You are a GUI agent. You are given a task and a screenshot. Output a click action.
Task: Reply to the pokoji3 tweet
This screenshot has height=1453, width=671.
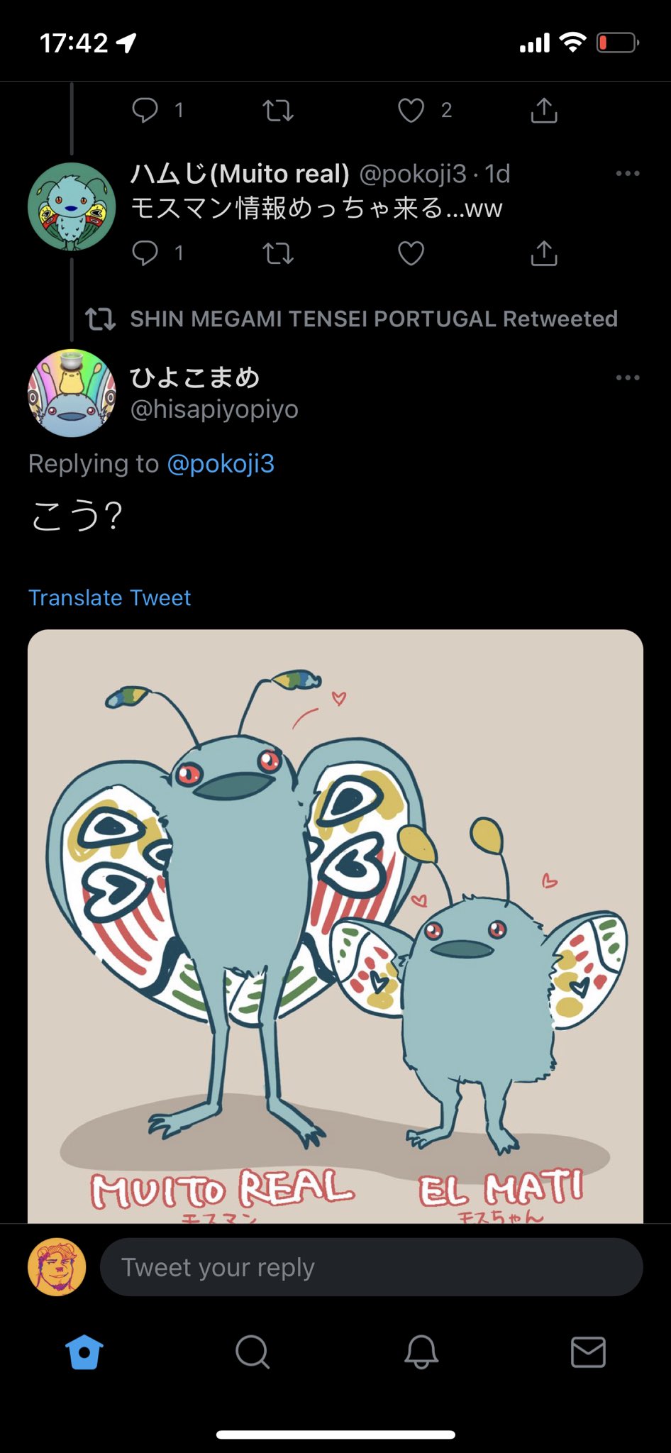coord(145,253)
